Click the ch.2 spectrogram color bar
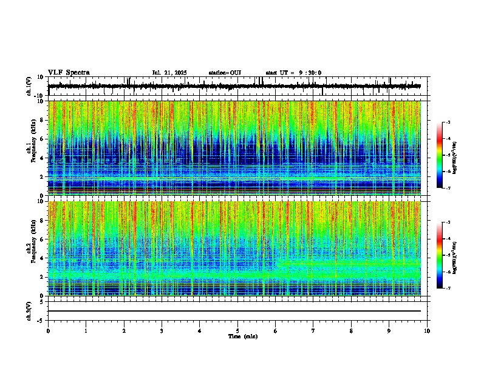Viewport: 481px width, 371px height. (x=440, y=255)
